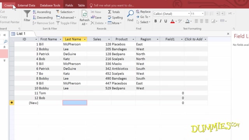249x140 pixels.
Task: Click the navigation pane search icon
Action: [x=6, y=42]
